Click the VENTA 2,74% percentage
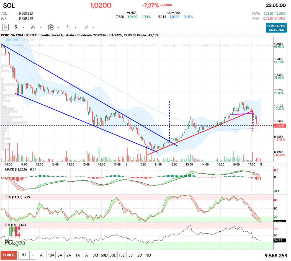The height and width of the screenshot is (261, 291). (x=146, y=17)
